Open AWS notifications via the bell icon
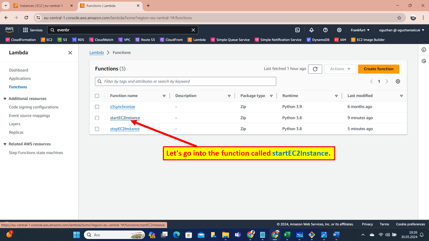 pyautogui.click(x=311, y=30)
